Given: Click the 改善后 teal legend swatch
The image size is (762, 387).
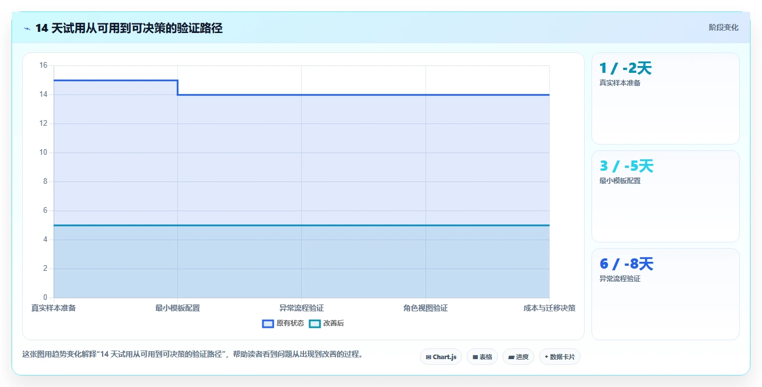Looking at the screenshot, I should click(x=315, y=323).
